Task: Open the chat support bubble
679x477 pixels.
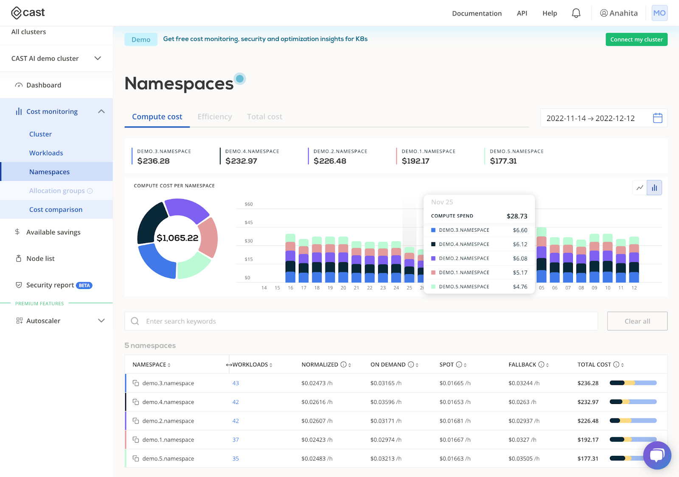Action: [x=657, y=455]
